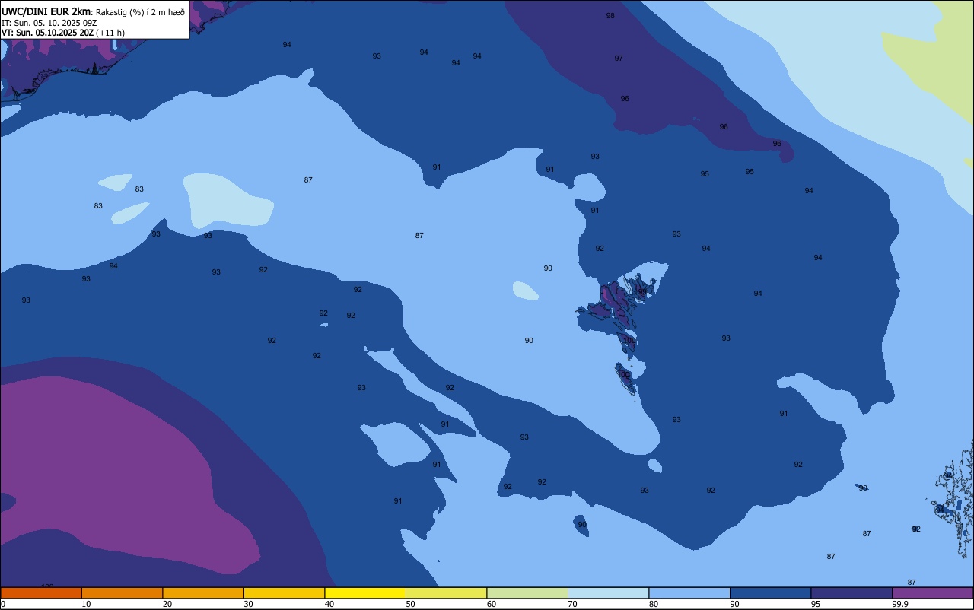The image size is (974, 610).
Task: Click the legend tick label '10'
Action: [86, 604]
